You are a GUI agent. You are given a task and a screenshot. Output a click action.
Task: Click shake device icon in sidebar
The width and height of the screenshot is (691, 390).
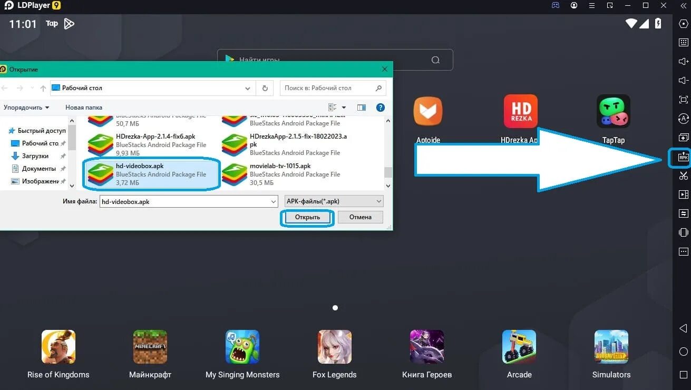coord(684,232)
